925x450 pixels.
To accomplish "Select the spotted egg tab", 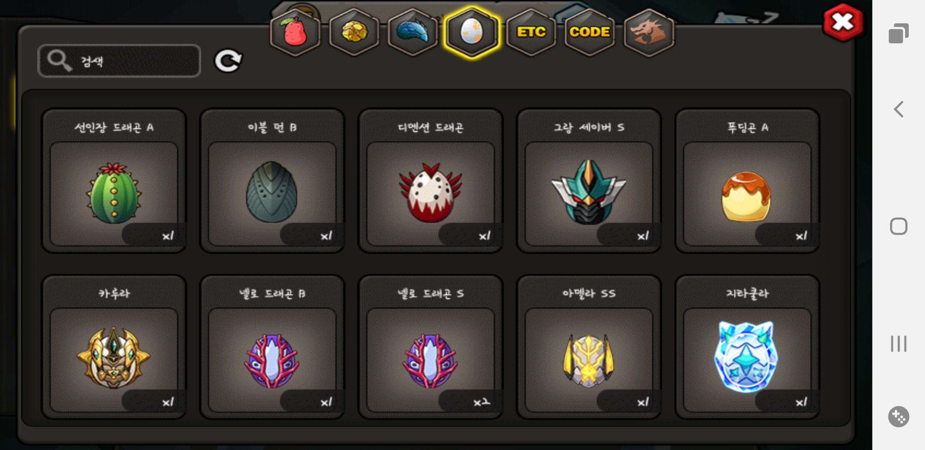I will pos(472,32).
